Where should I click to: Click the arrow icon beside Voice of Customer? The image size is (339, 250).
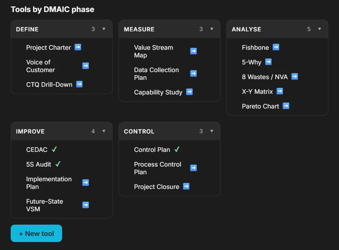point(86,66)
